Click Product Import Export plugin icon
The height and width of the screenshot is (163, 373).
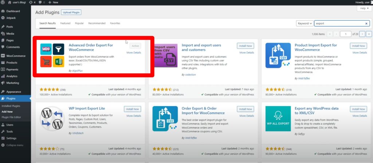coord(278,55)
